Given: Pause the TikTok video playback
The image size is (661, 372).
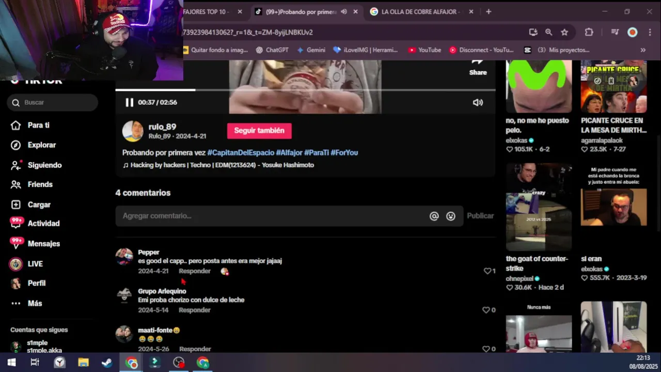Looking at the screenshot, I should pyautogui.click(x=129, y=102).
